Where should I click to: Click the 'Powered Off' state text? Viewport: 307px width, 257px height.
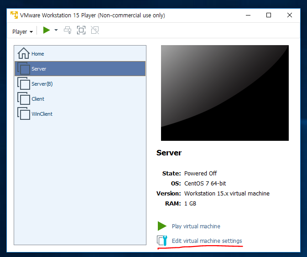click(x=201, y=174)
